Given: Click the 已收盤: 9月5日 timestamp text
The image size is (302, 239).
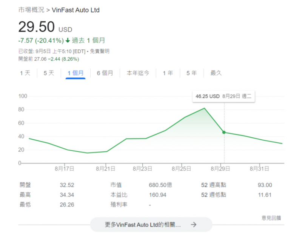Looking at the screenshot, I should [x=34, y=51].
